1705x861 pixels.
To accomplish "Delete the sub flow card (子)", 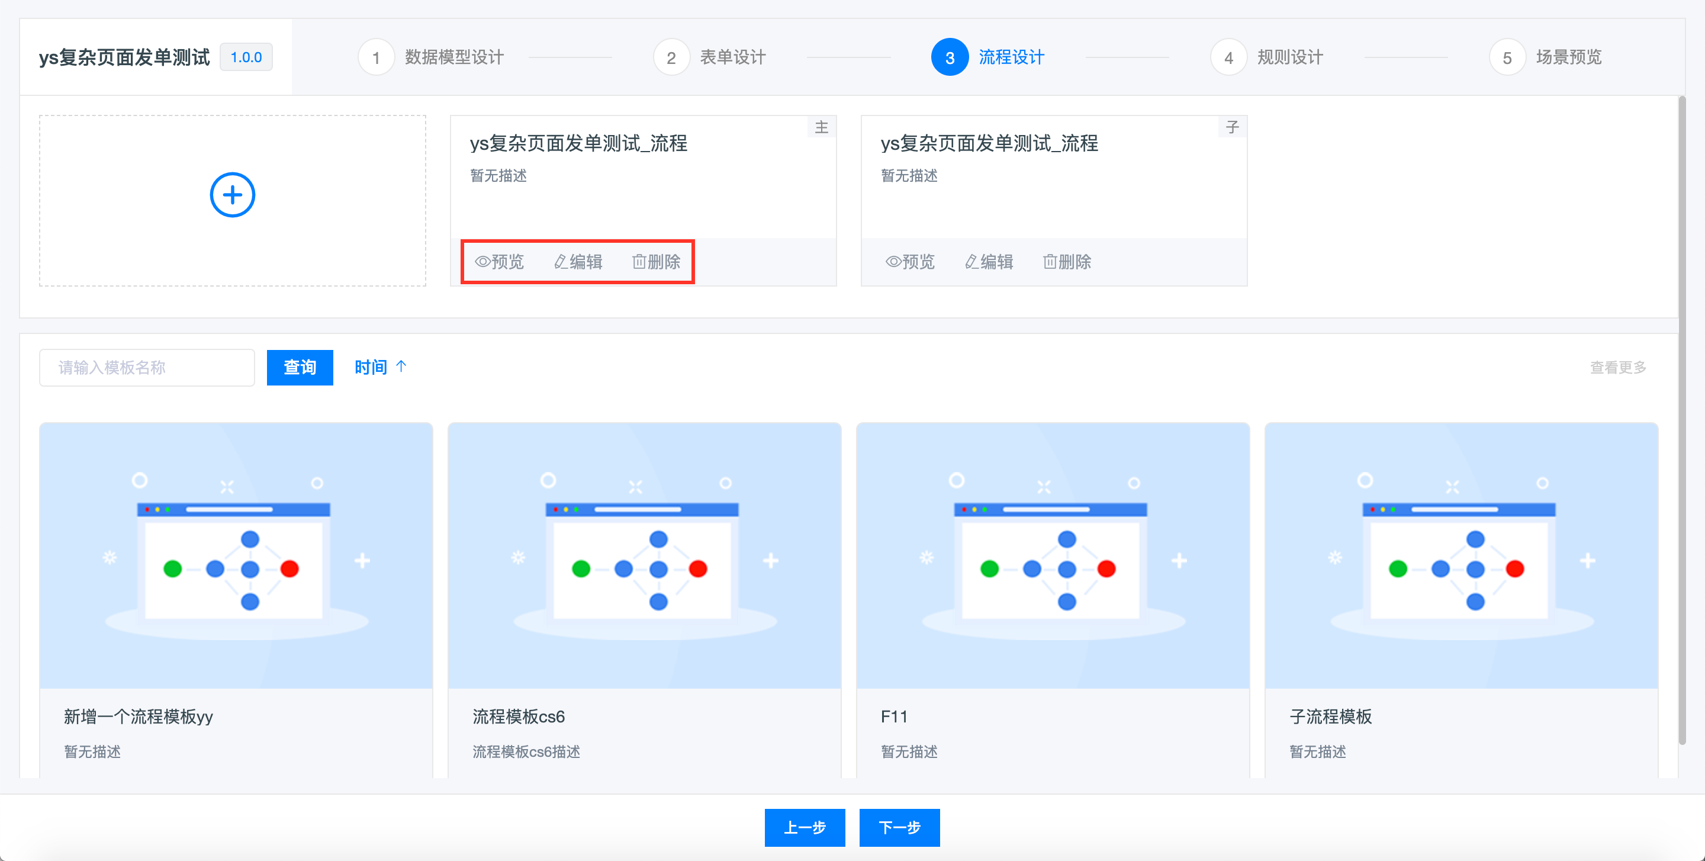I will pos(1067,262).
